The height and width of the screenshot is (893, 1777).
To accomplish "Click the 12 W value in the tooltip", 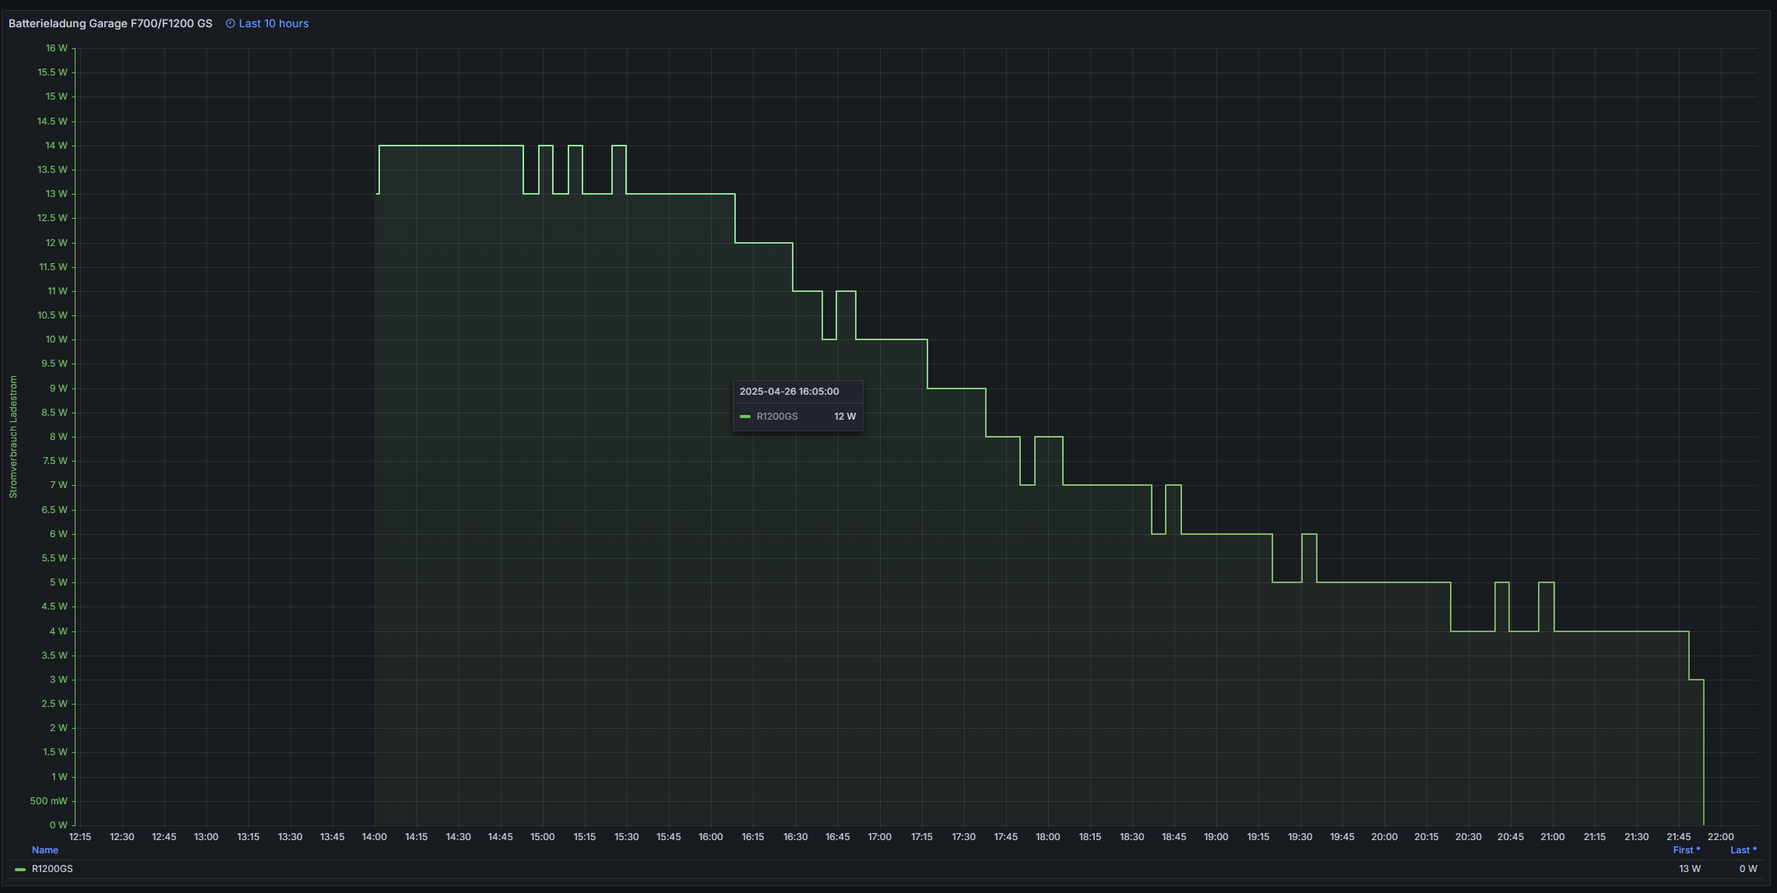I will [x=844, y=417].
